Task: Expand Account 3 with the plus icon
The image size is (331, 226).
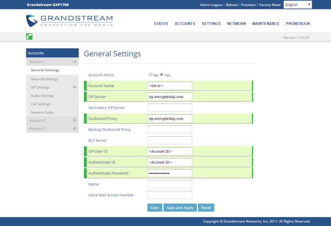Action: (x=74, y=129)
